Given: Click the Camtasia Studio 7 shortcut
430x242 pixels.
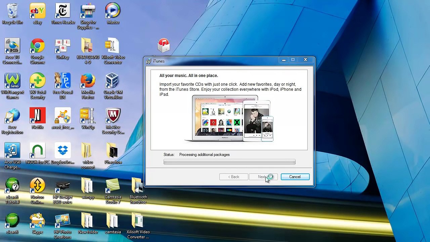Looking at the screenshot, I should click(113, 191).
